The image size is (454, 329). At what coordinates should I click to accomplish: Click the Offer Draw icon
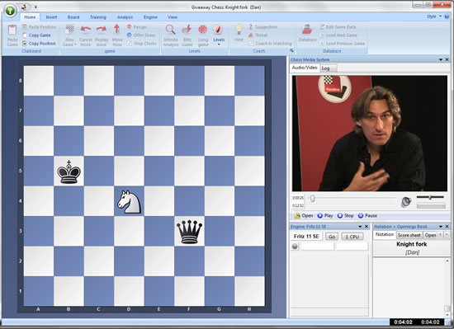[x=129, y=35]
